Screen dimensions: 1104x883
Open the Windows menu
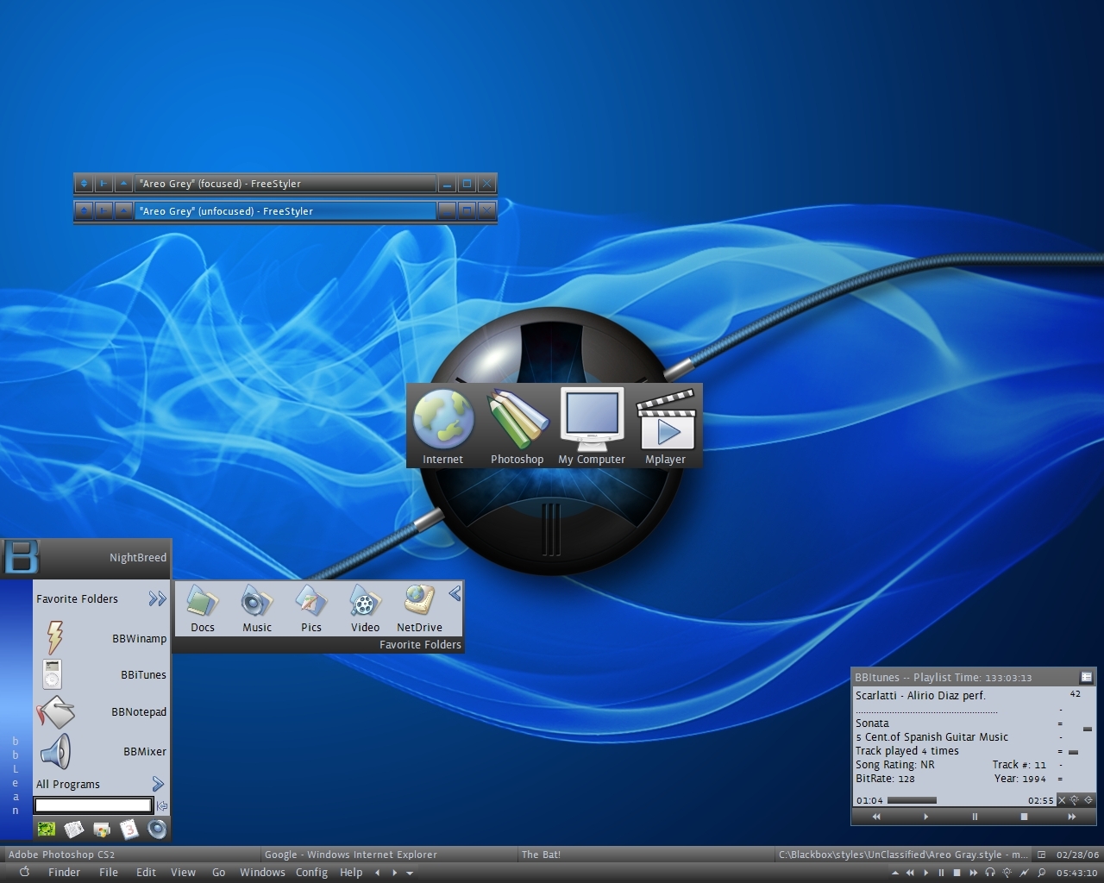[x=262, y=873]
